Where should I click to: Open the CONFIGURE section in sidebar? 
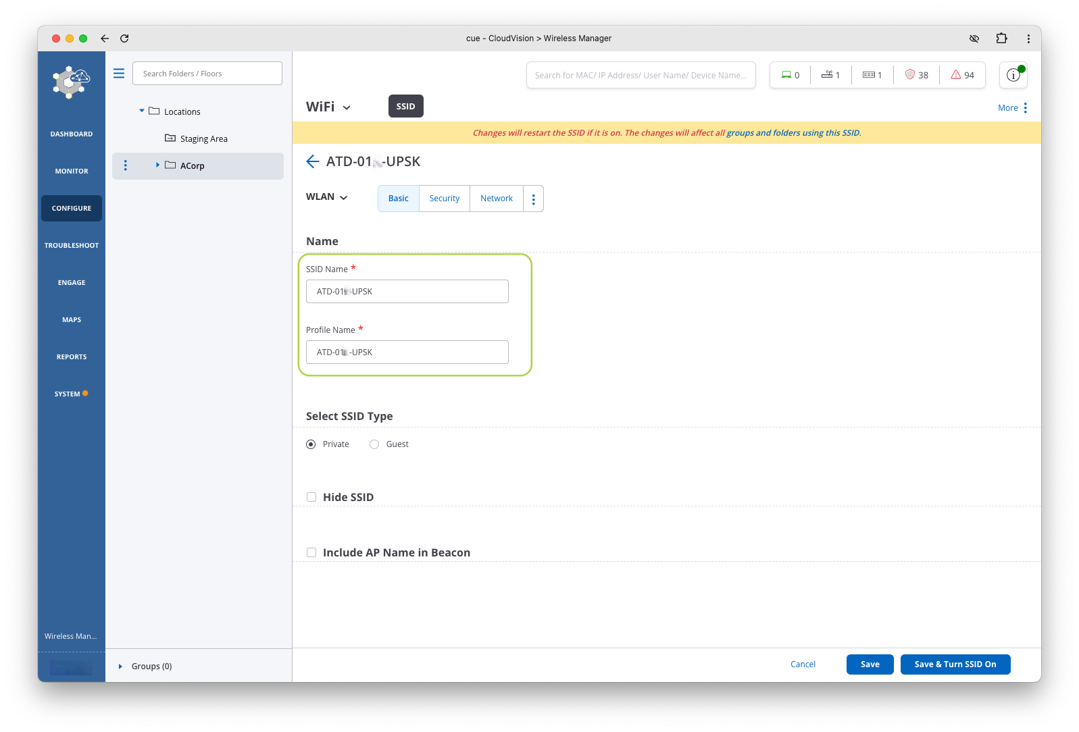pos(72,208)
